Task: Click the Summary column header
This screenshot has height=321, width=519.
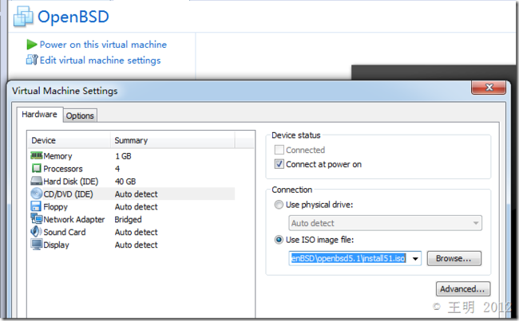Action: [172, 140]
